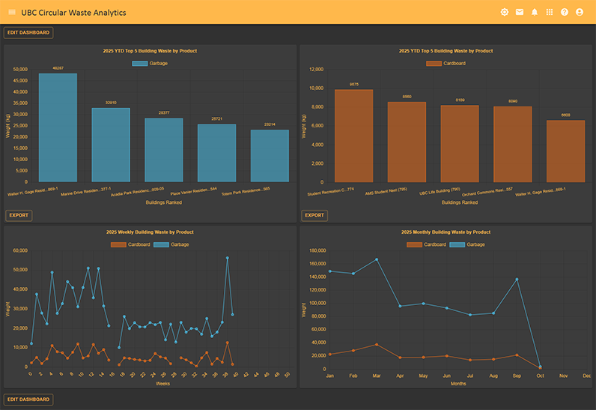This screenshot has width=596, height=410.
Task: Click the help question mark icon
Action: tap(565, 13)
